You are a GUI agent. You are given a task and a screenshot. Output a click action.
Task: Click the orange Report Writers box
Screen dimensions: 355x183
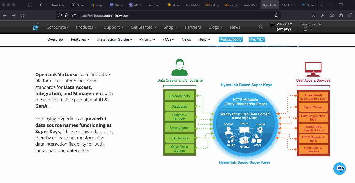(313, 107)
